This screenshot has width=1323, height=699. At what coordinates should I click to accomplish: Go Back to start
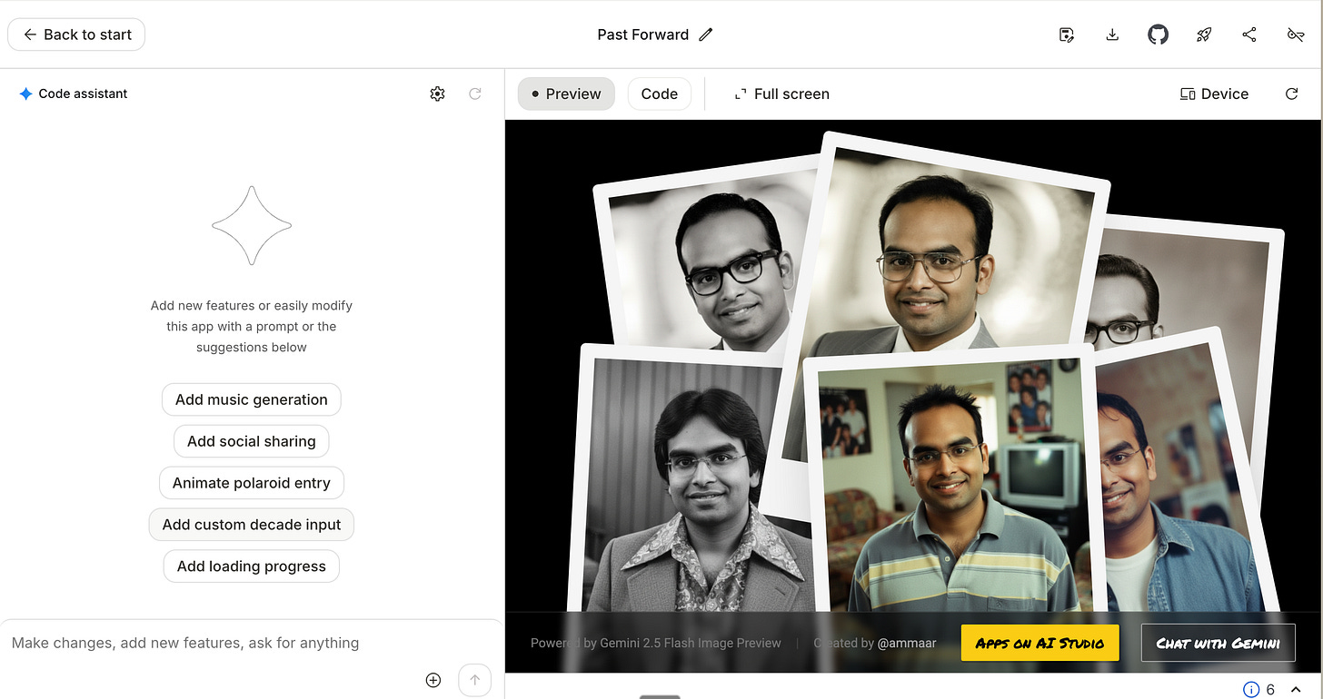coord(76,34)
